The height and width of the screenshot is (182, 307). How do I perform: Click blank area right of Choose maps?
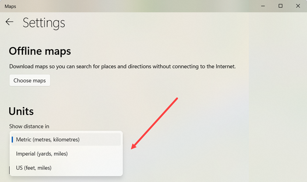click(x=131, y=80)
